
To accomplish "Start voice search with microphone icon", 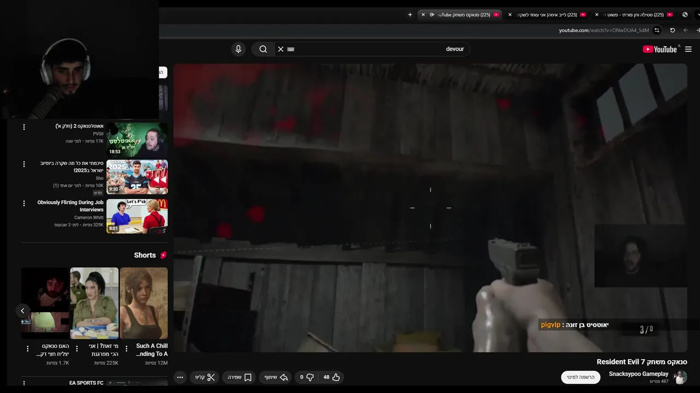I will tap(238, 49).
